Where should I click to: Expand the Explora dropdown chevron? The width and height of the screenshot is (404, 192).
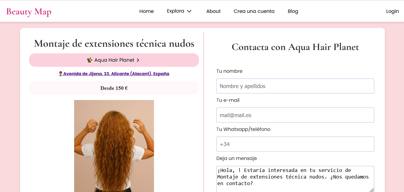pos(189,11)
